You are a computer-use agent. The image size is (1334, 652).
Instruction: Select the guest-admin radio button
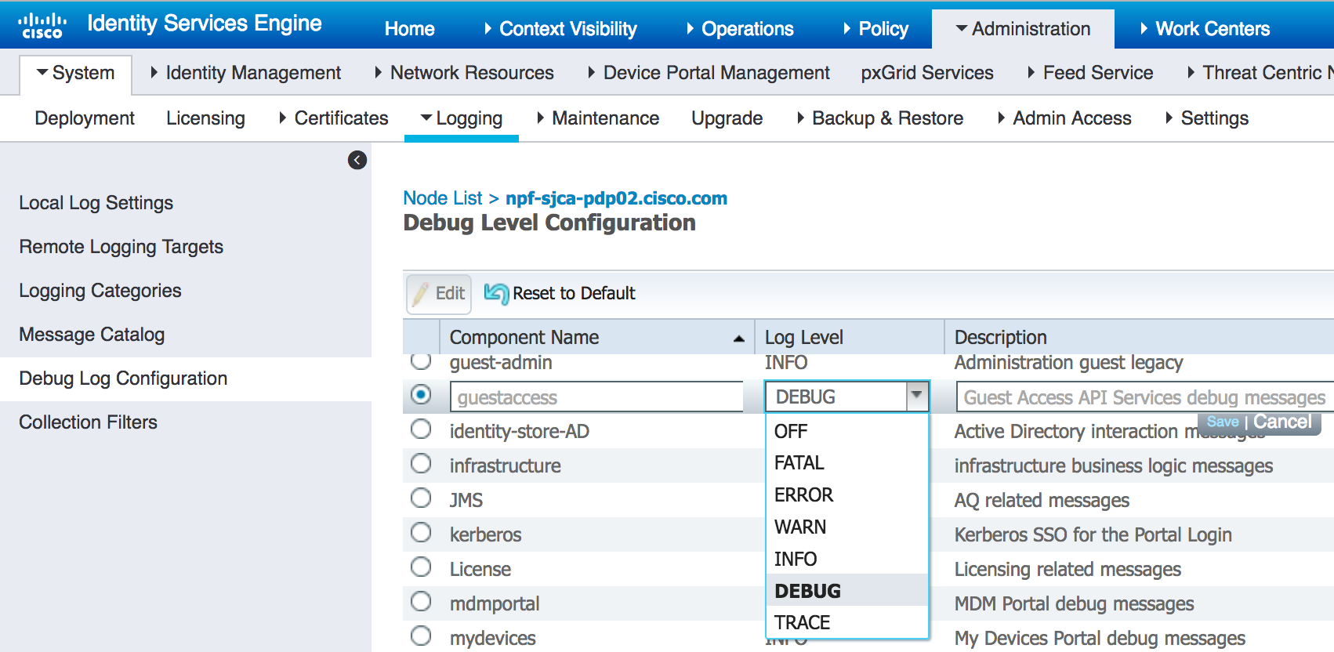click(x=421, y=360)
